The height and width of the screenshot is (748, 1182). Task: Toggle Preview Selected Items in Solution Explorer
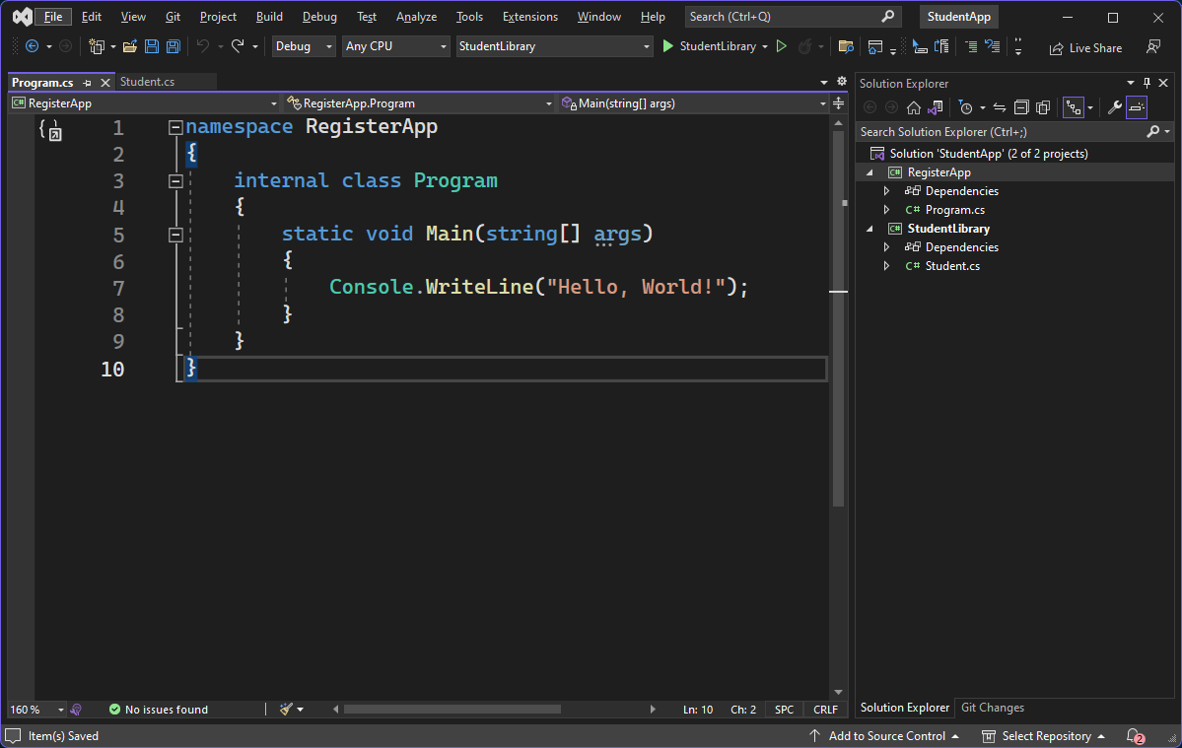click(x=1137, y=107)
